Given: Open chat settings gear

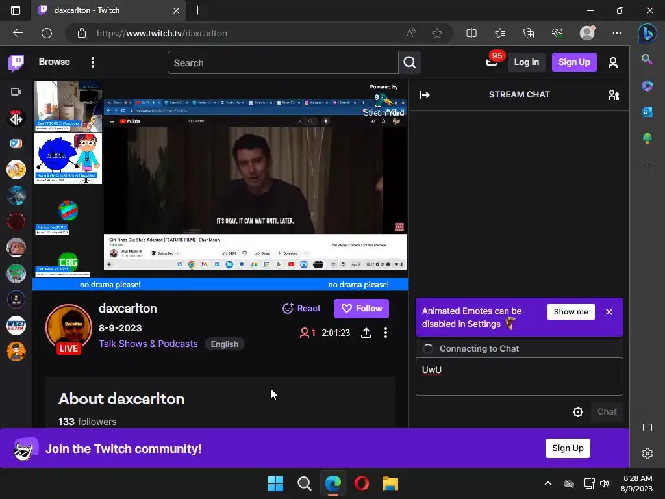Looking at the screenshot, I should (577, 411).
